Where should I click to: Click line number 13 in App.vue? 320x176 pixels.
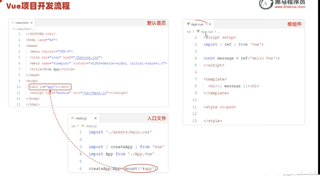tap(195, 121)
